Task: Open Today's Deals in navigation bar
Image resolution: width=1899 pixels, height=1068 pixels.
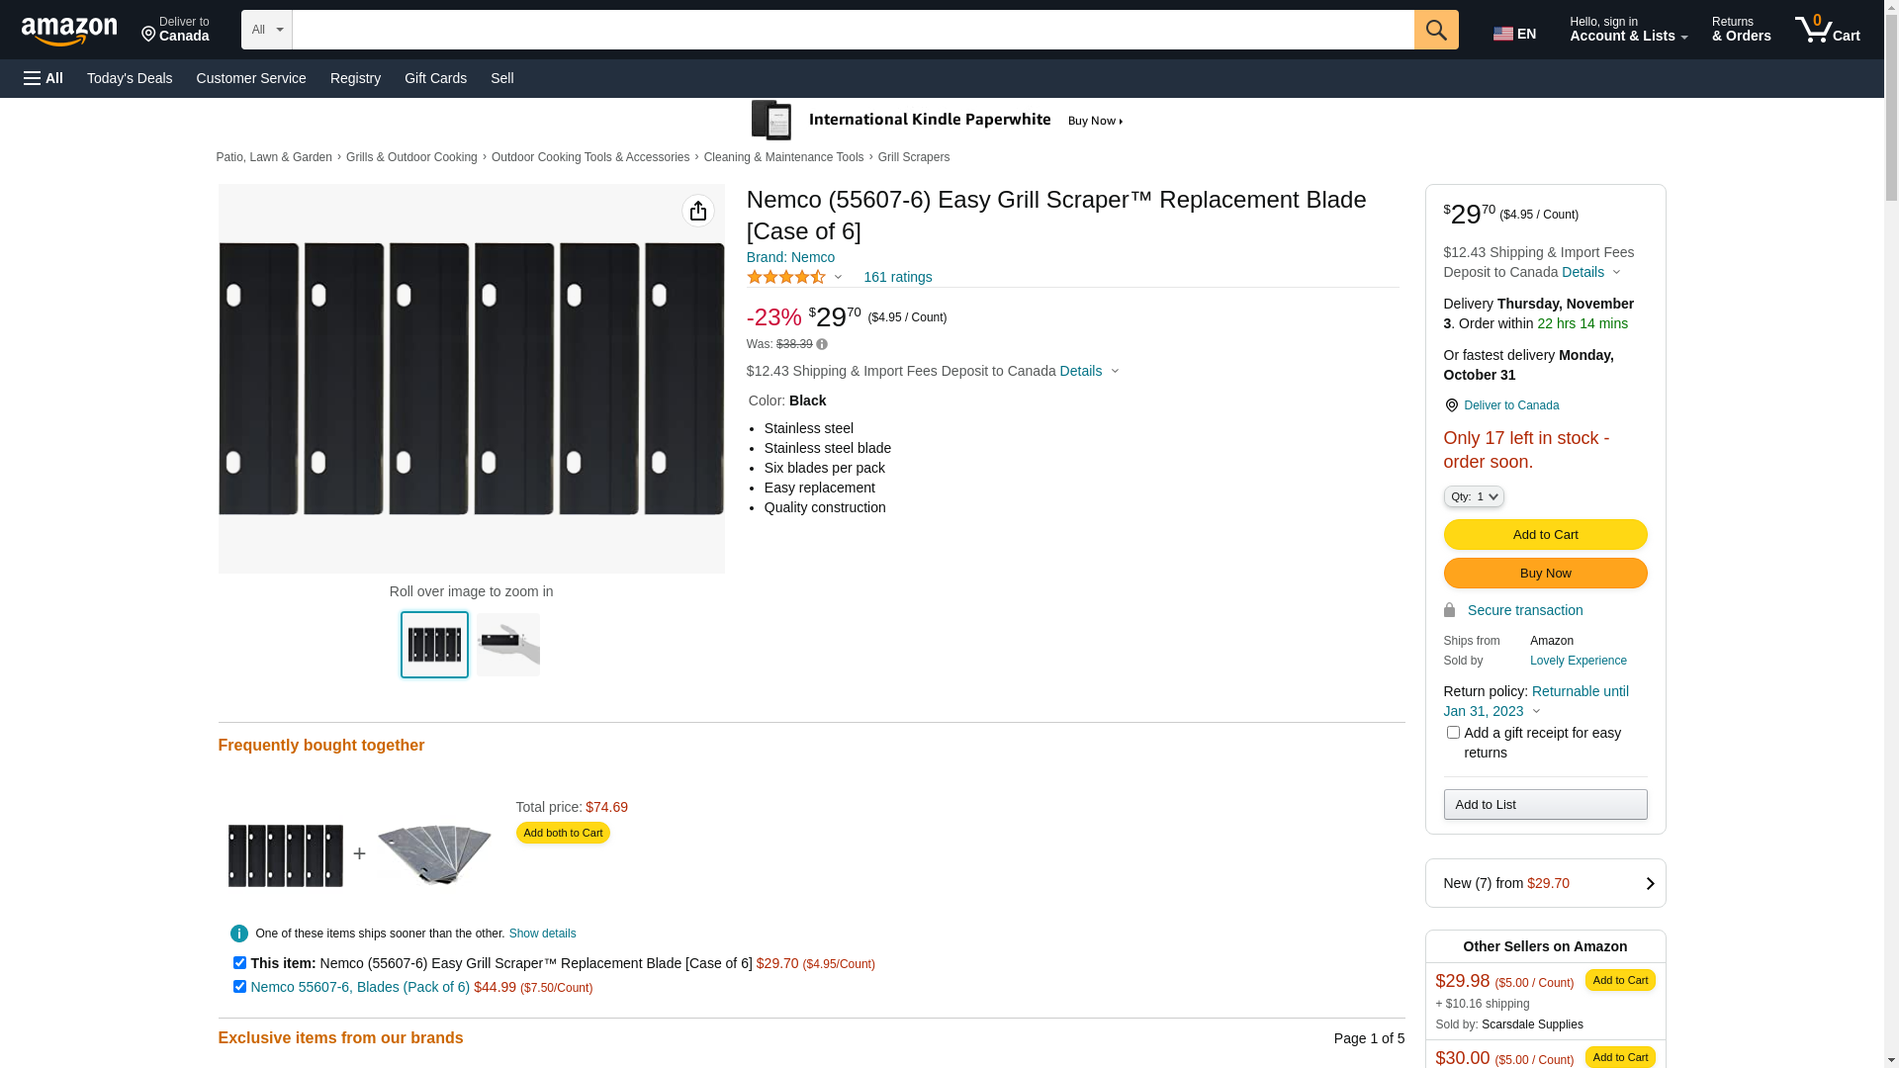Action: [x=130, y=78]
